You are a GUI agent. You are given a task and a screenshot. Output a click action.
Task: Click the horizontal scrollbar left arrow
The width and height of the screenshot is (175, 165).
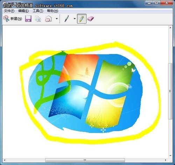tap(5, 160)
